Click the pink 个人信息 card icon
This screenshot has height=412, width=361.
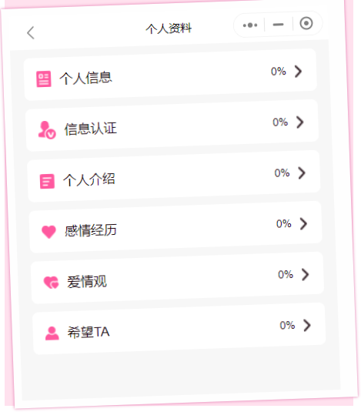[x=44, y=79]
